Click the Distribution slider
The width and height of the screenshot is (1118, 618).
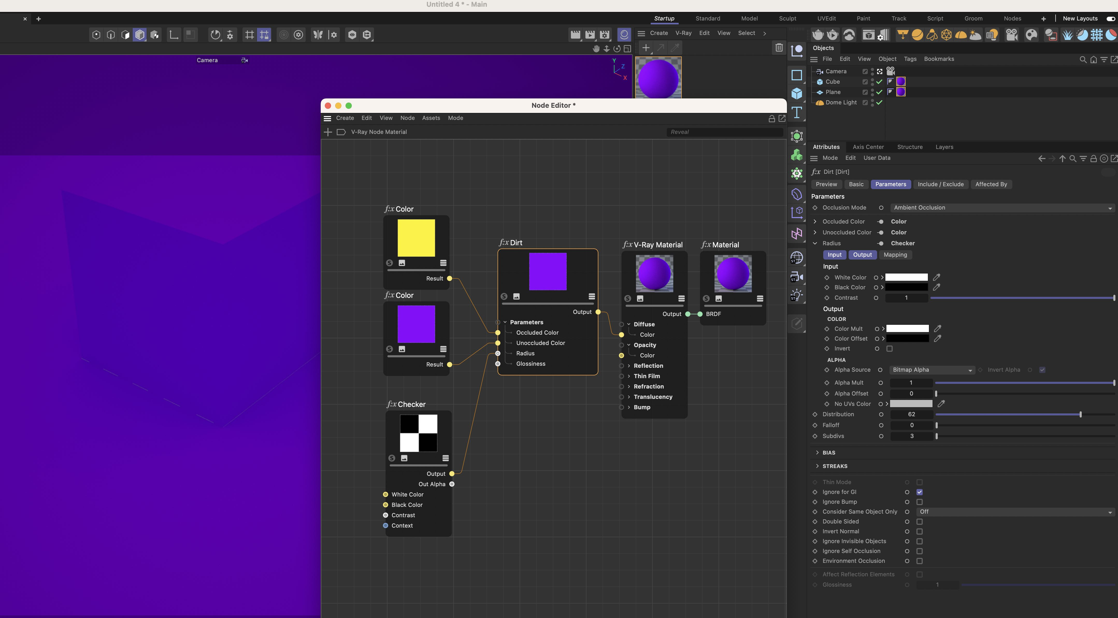[1025, 415]
